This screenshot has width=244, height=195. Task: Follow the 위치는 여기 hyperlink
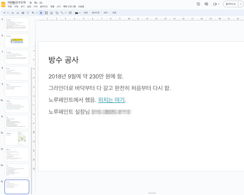pos(111,100)
